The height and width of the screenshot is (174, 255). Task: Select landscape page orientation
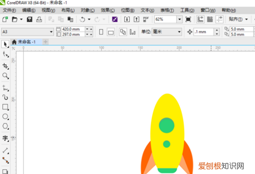click(x=111, y=32)
